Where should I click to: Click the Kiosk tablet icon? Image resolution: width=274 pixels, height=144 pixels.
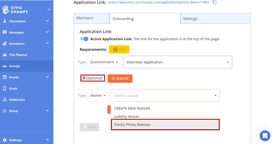click(x=5, y=88)
